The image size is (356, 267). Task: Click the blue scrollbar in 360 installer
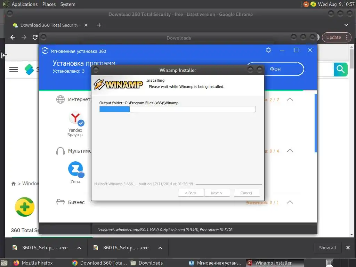(x=316, y=123)
